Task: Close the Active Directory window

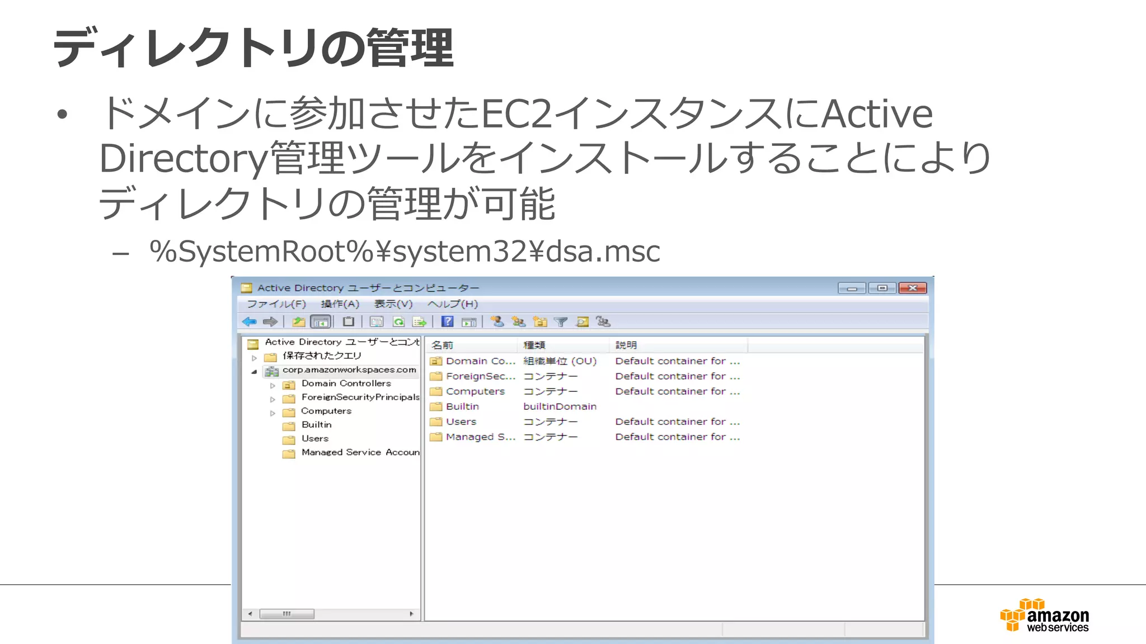Action: (913, 288)
